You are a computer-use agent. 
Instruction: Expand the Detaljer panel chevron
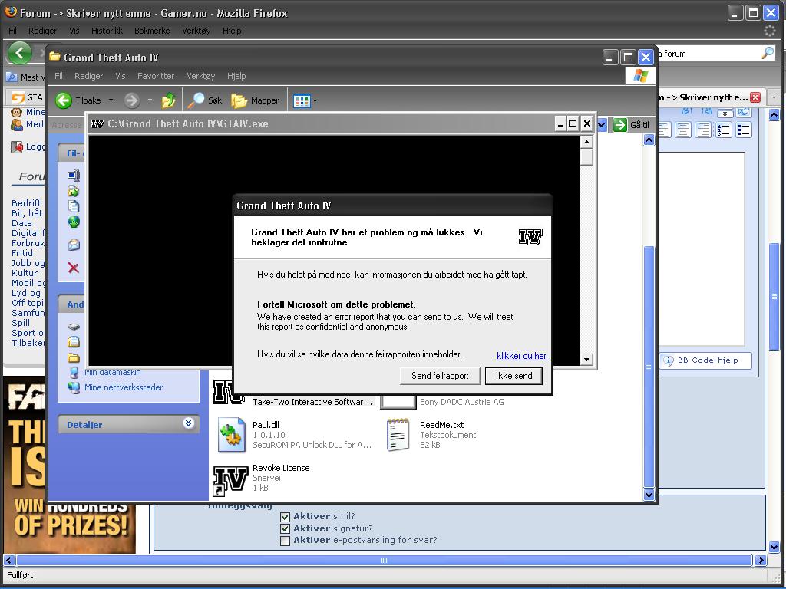coord(189,423)
